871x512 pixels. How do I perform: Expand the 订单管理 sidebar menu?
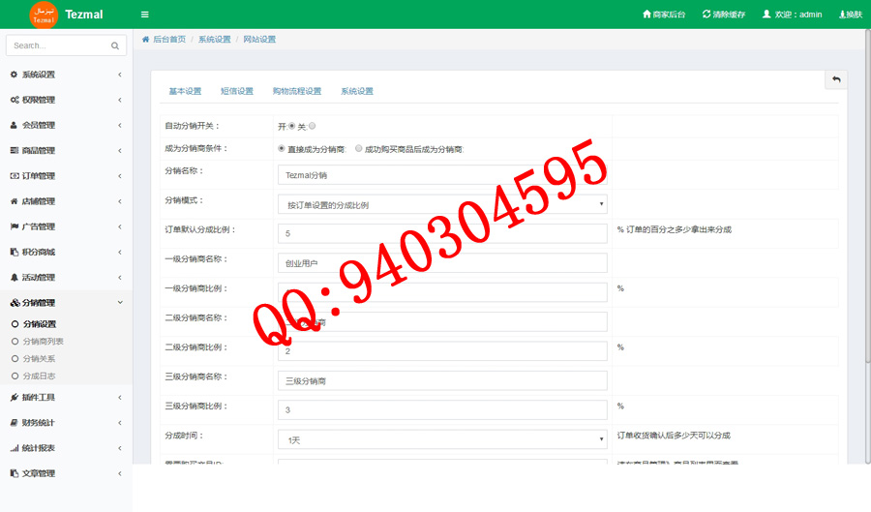click(x=66, y=176)
